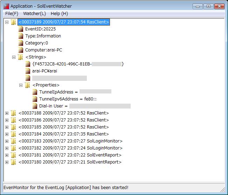Expand the 00037181 SolEventReport event
The width and height of the screenshot is (228, 195).
tap(7, 155)
